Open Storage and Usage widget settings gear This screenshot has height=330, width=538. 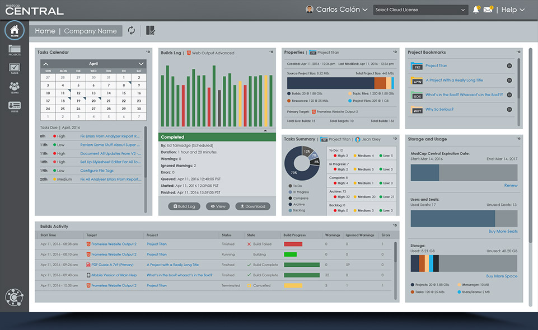click(x=518, y=139)
